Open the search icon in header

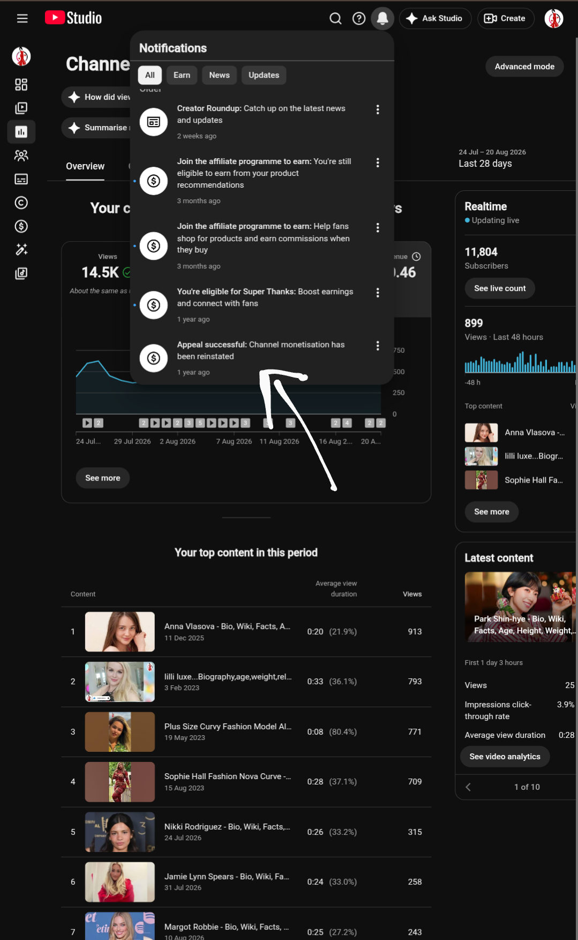tap(335, 18)
